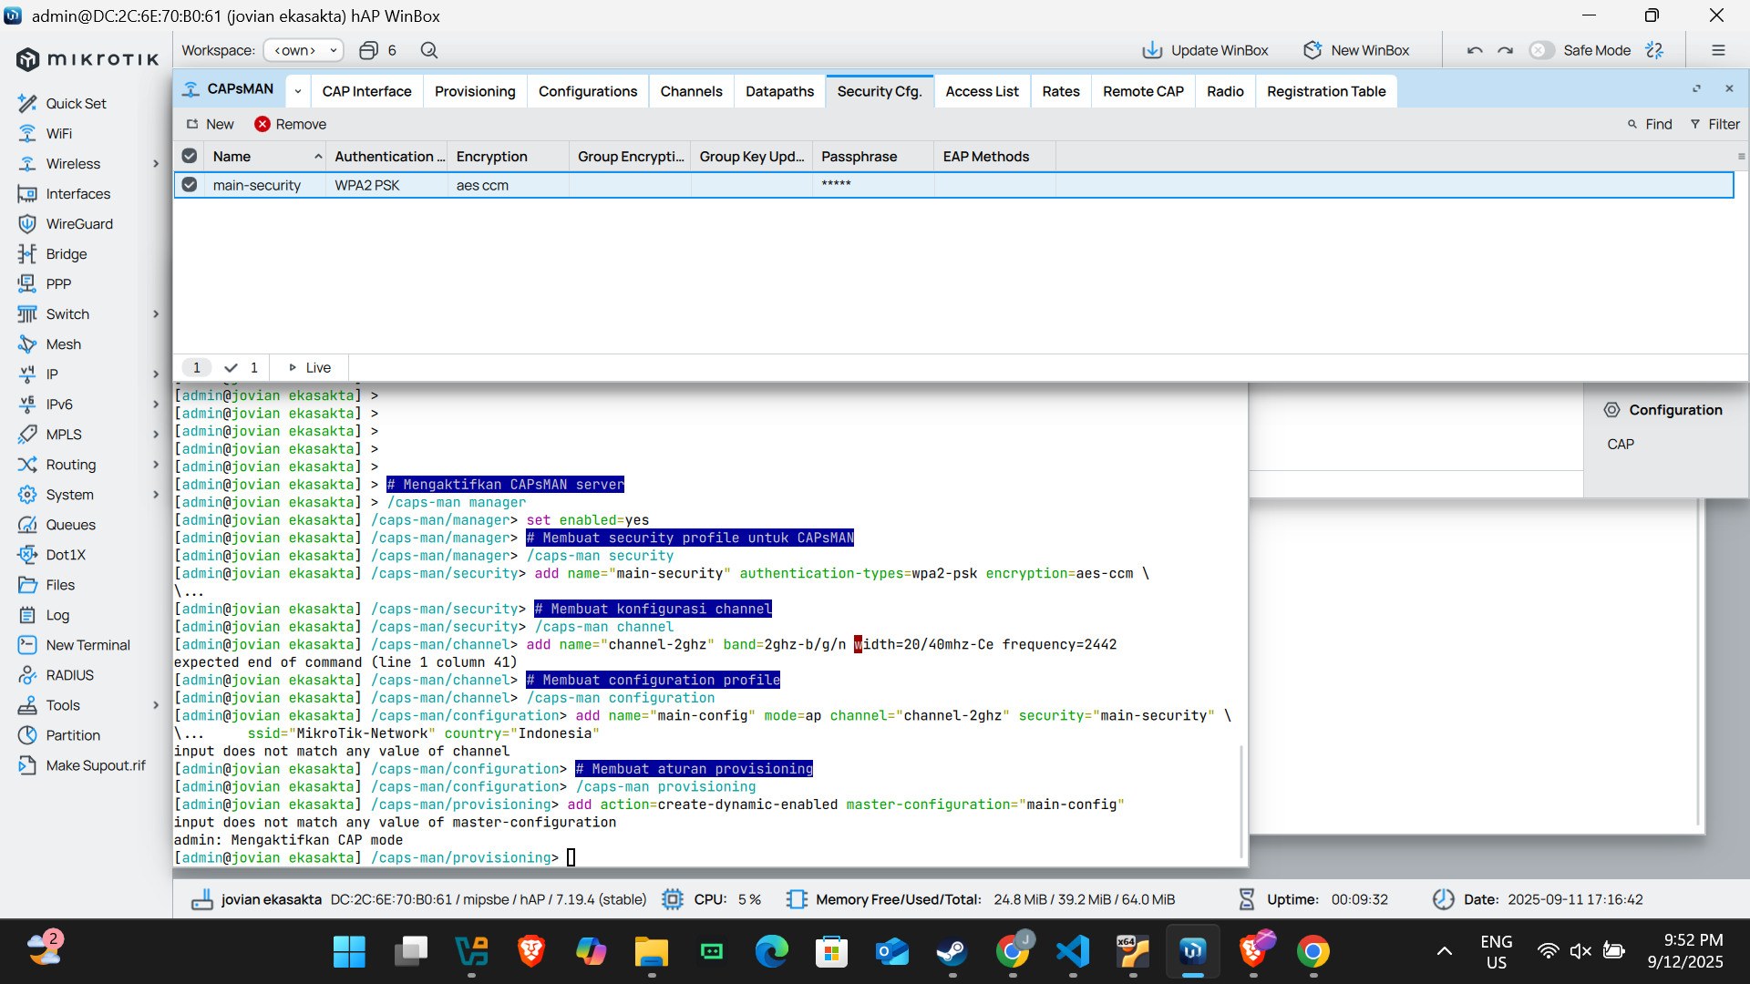Open Queues menu
The height and width of the screenshot is (984, 1750).
pos(70,524)
